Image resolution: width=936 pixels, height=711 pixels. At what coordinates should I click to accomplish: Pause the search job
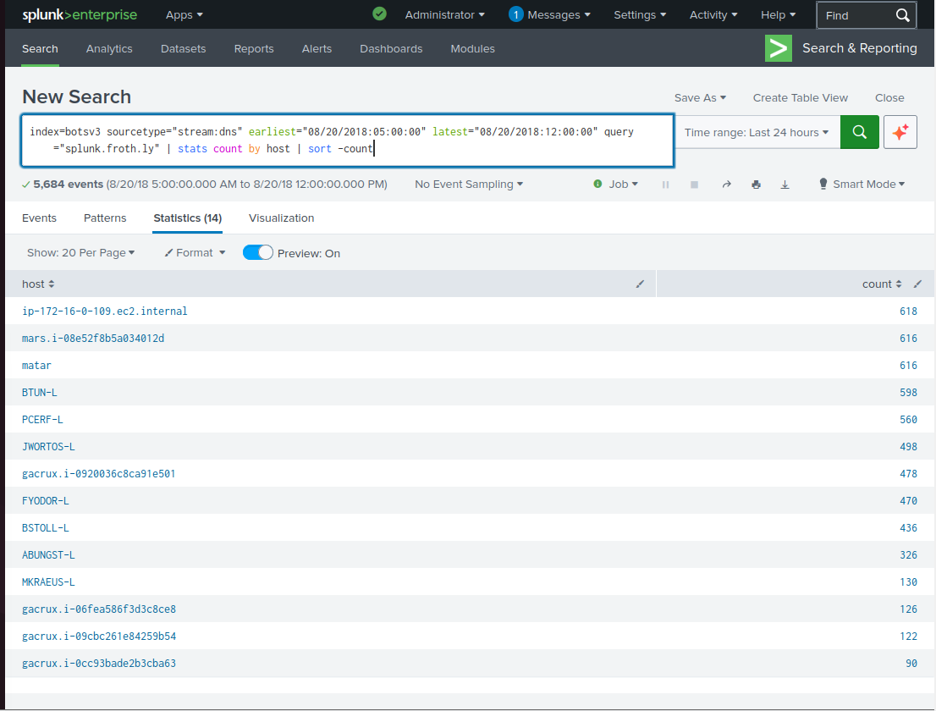pos(665,185)
